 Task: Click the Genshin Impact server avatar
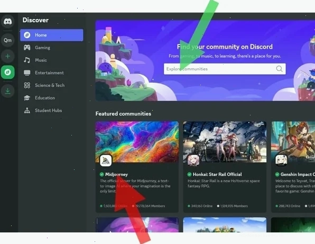click(281, 160)
